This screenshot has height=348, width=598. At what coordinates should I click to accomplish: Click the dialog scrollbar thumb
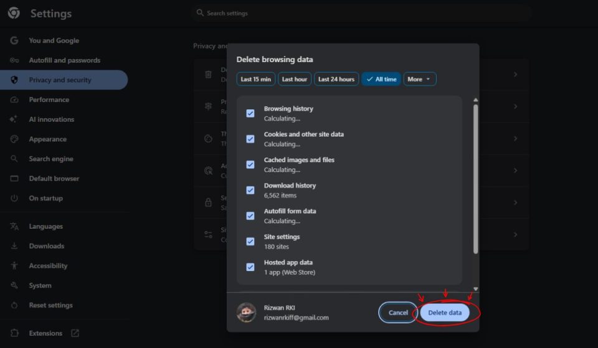pos(475,179)
